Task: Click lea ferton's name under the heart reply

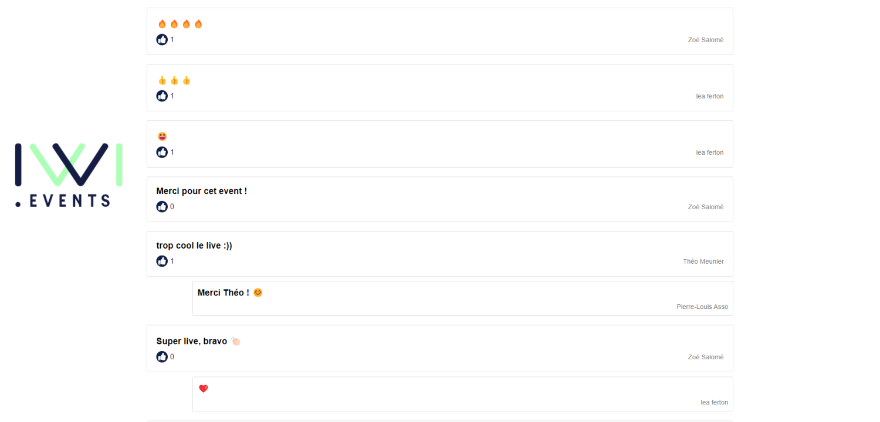Action: click(x=715, y=402)
